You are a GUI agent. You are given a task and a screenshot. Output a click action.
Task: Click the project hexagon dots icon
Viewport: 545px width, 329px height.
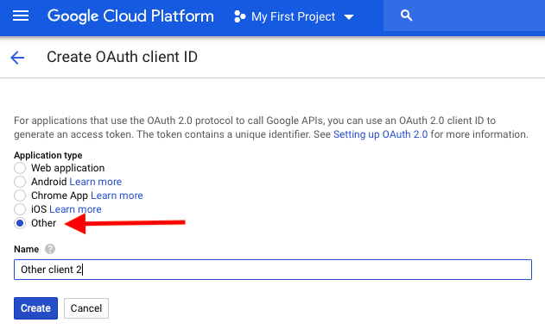click(239, 16)
